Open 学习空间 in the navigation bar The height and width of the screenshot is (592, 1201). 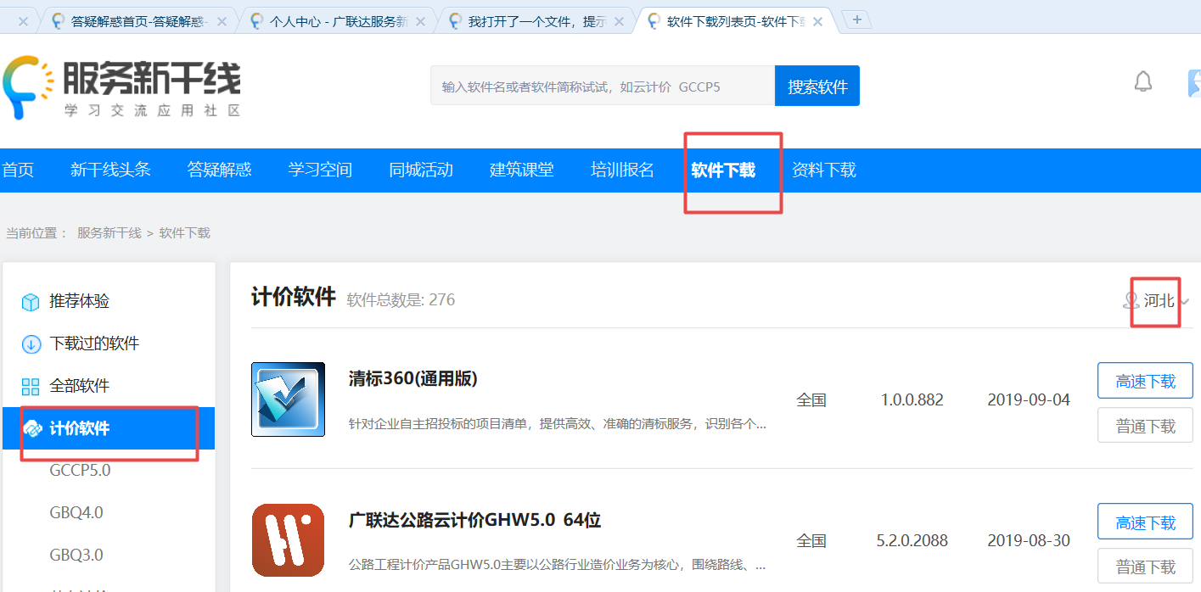tap(320, 170)
